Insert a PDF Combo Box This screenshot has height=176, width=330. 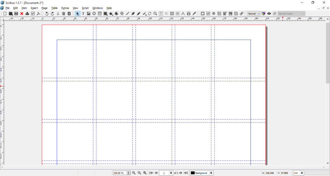(225, 14)
